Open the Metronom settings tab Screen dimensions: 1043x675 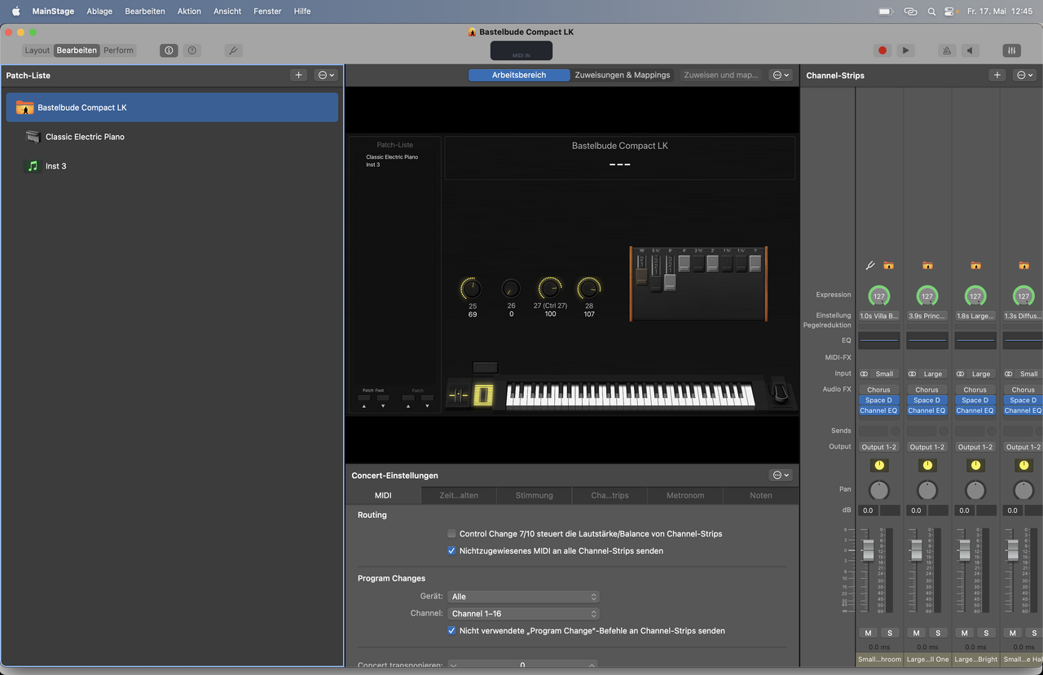685,495
